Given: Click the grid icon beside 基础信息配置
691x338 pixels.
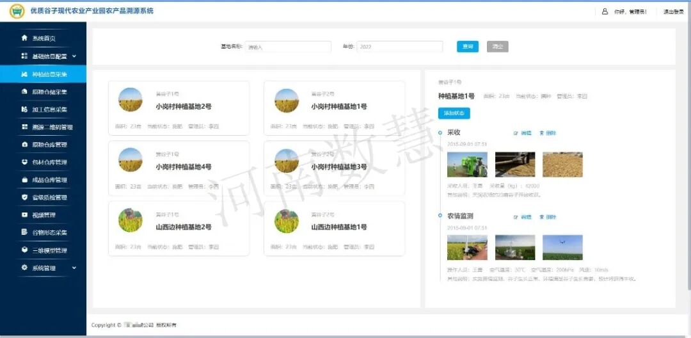Looking at the screenshot, I should click(24, 56).
